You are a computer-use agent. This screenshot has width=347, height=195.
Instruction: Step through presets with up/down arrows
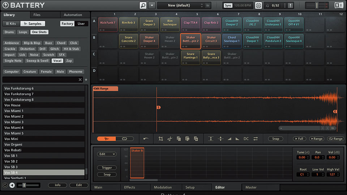point(202,5)
